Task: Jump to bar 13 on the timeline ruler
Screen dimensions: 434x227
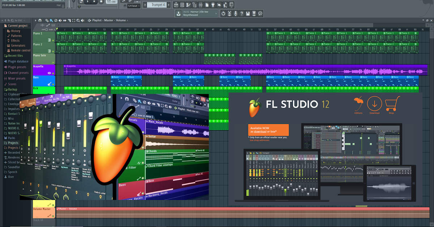Action: coord(104,30)
